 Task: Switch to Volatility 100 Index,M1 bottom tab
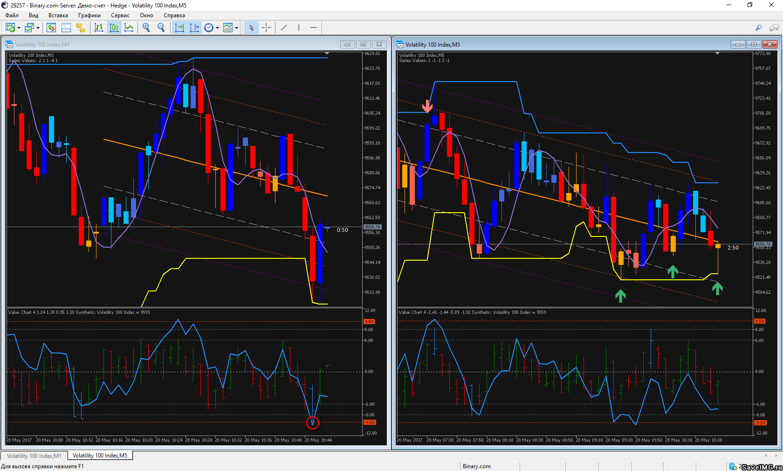pos(34,456)
